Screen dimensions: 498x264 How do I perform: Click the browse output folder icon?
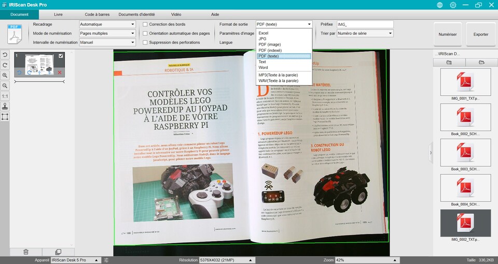click(x=449, y=63)
